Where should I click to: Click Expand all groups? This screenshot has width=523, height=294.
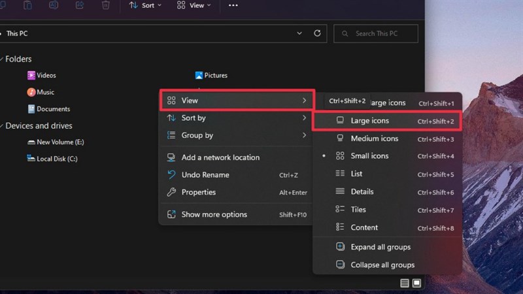[x=387, y=247]
